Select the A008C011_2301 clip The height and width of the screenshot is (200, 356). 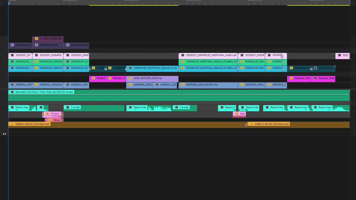tap(76, 85)
